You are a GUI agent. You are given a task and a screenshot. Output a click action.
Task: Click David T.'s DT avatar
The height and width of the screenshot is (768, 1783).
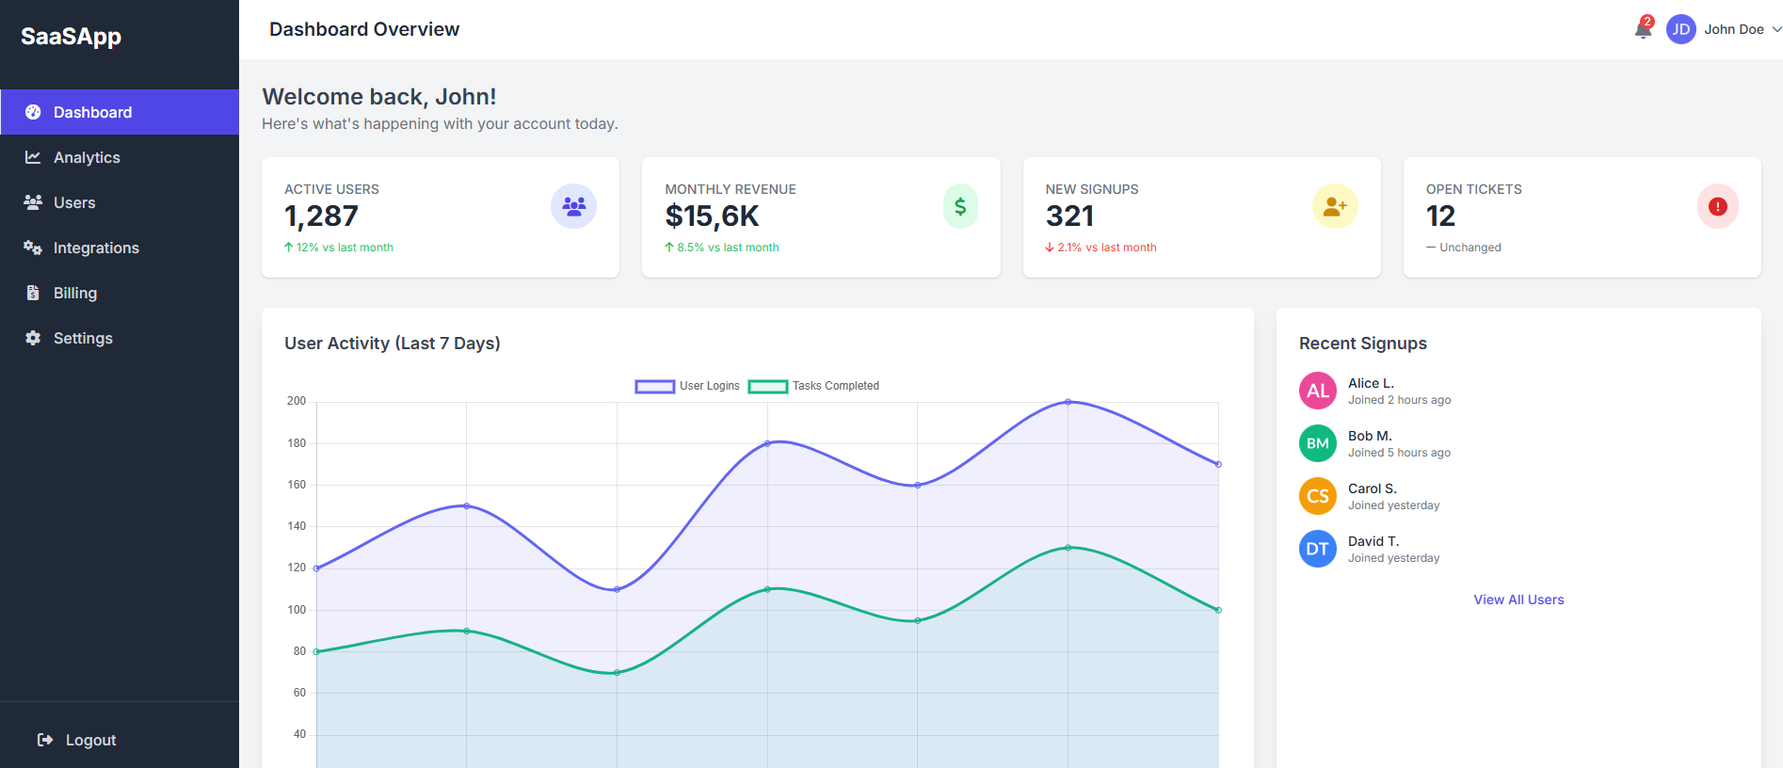click(1318, 549)
